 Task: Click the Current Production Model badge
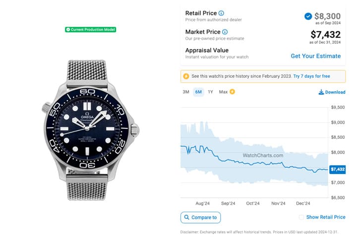point(90,30)
